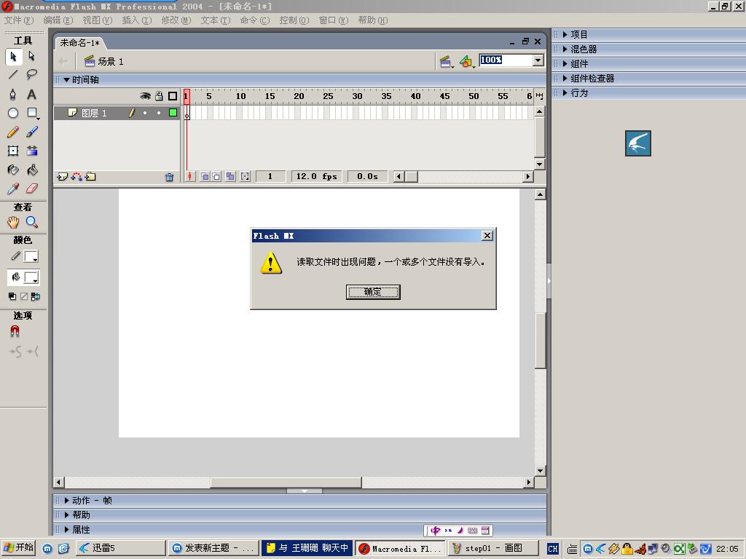Image resolution: width=746 pixels, height=559 pixels.
Task: Select the Ink Bottle tool
Action: (x=13, y=170)
